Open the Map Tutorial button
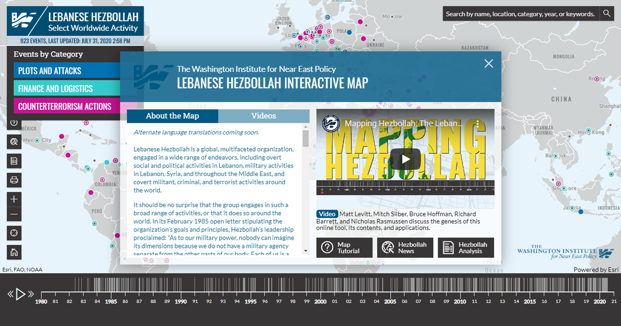This screenshot has height=326, width=621. [345, 248]
